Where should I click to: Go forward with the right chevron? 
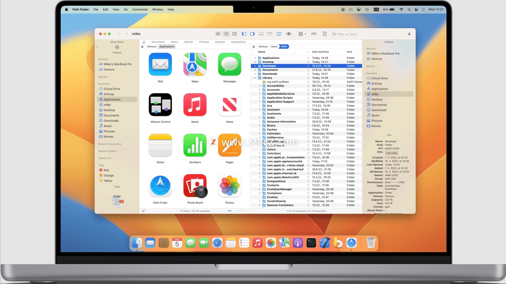point(126,34)
